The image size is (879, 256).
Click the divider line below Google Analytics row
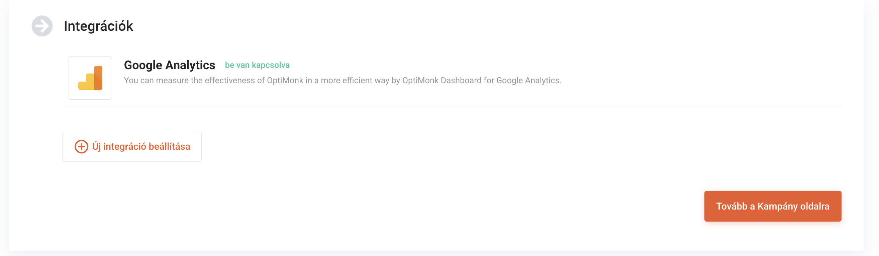click(452, 107)
